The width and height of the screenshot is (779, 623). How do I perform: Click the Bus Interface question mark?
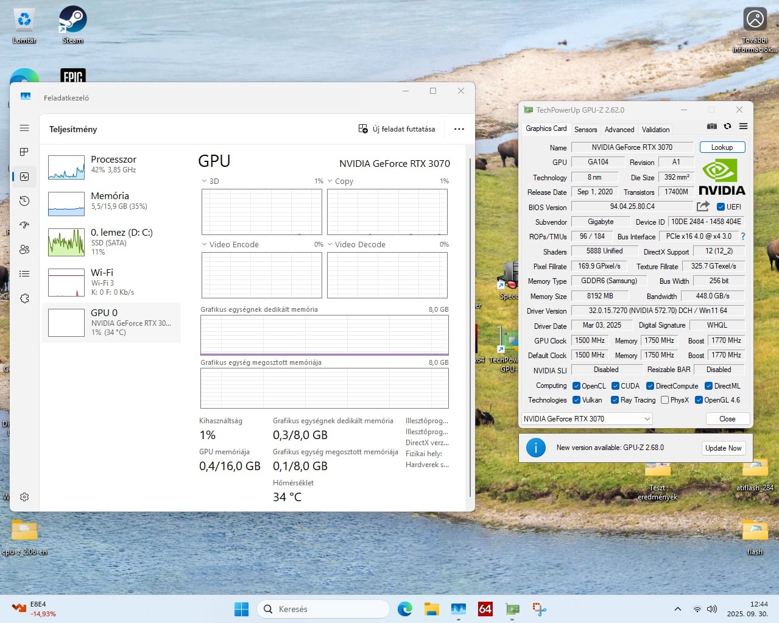tap(743, 236)
